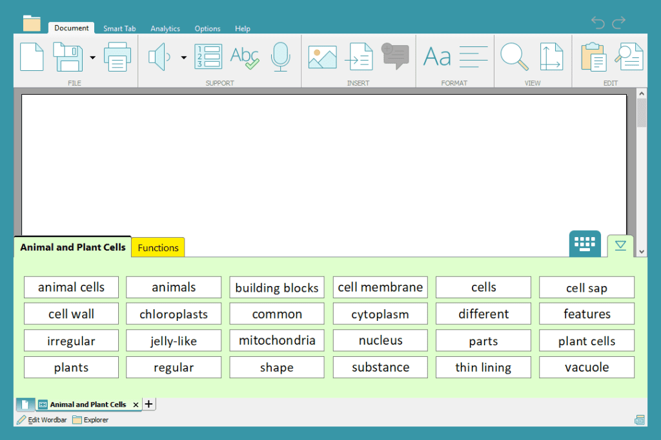The image size is (661, 440).
Task: Insert the word "chloroplasts"
Action: click(x=174, y=314)
